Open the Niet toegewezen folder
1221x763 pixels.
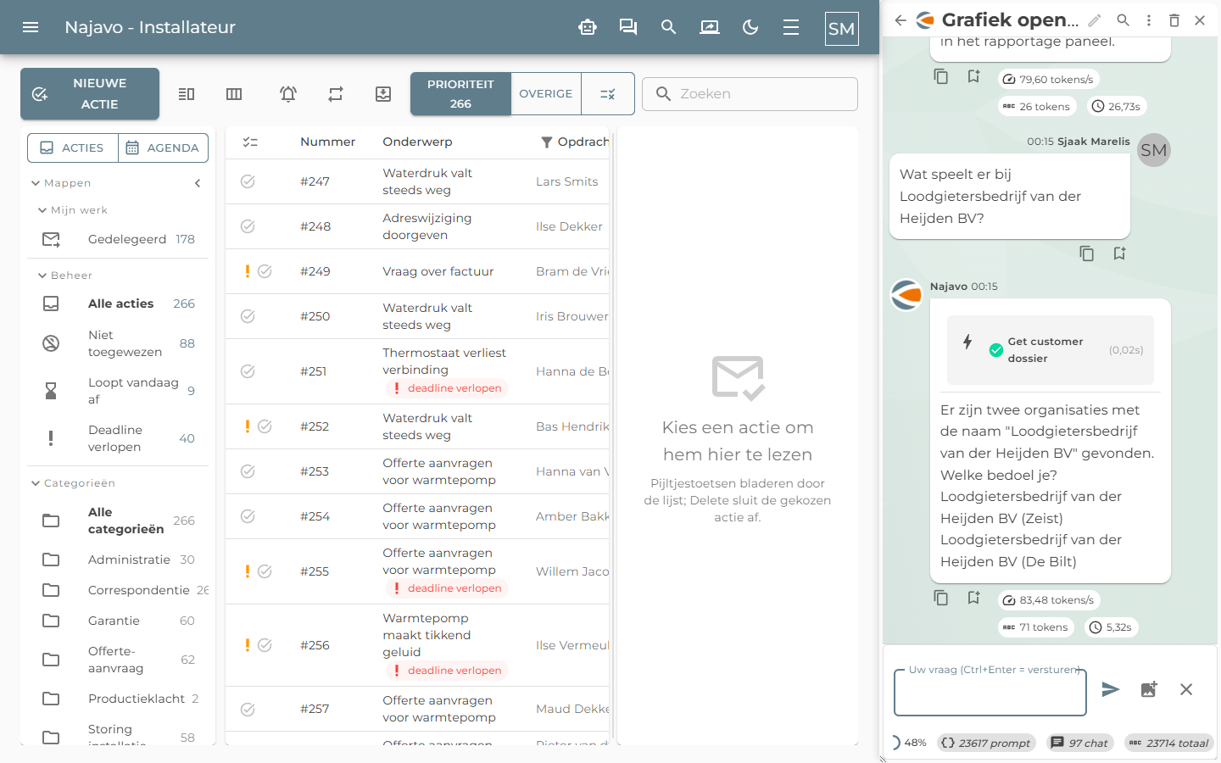(118, 343)
